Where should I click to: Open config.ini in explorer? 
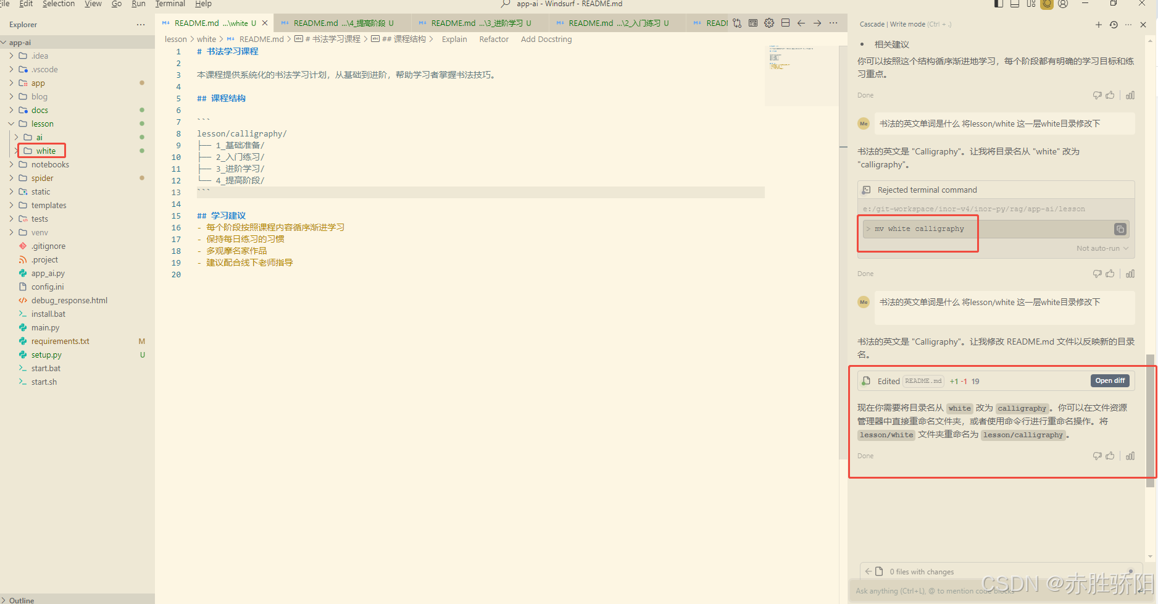click(48, 287)
